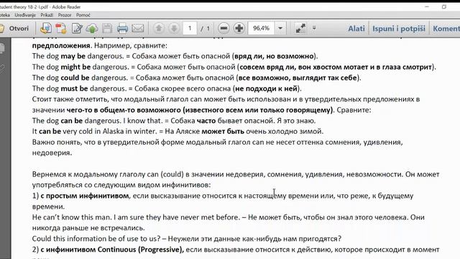
Task: Click the bold word 'предположения'
Action: [x=62, y=45]
